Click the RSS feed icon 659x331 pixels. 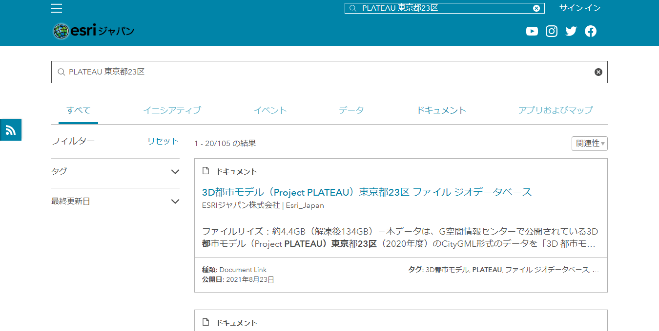pos(11,129)
